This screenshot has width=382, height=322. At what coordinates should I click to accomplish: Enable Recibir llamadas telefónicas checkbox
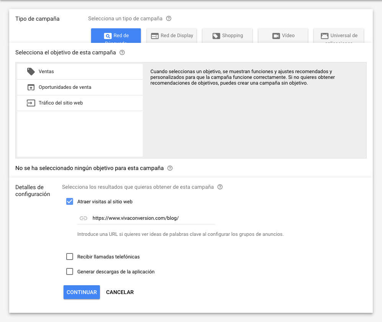[70, 257]
